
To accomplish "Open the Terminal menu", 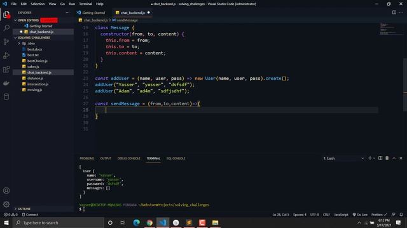I will (x=86, y=4).
